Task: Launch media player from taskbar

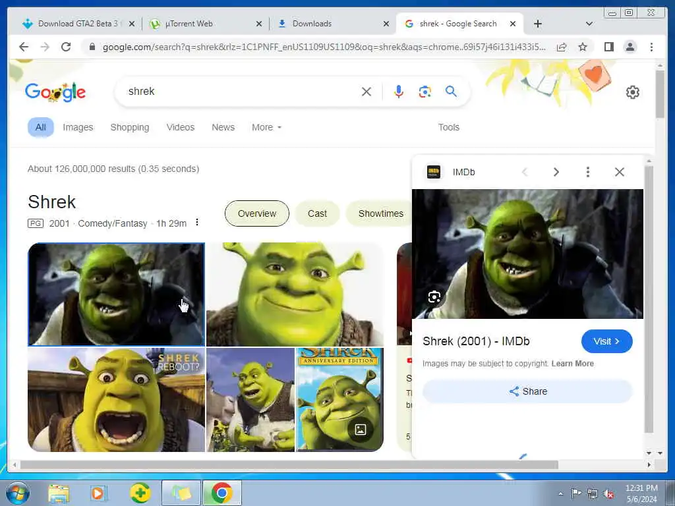Action: 98,493
